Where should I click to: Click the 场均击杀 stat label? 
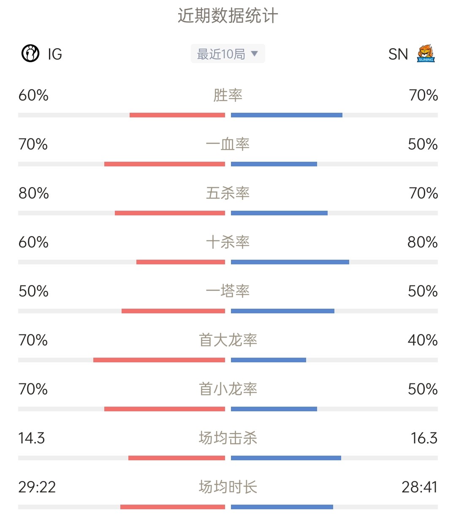pos(228,438)
